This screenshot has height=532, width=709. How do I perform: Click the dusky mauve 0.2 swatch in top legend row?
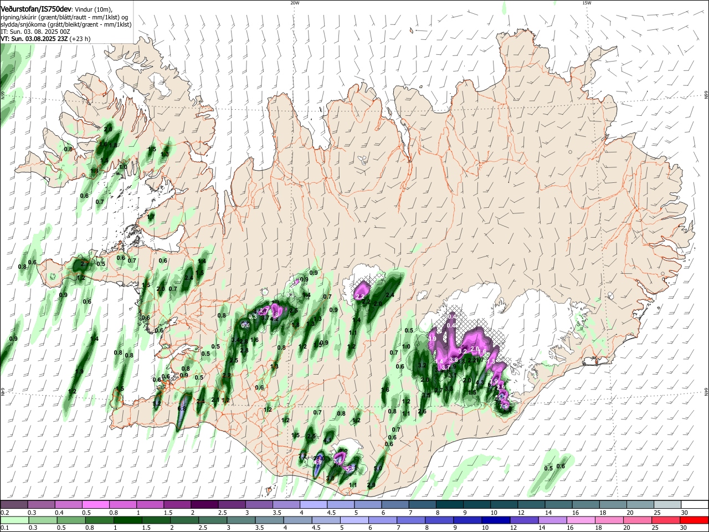click(14, 505)
